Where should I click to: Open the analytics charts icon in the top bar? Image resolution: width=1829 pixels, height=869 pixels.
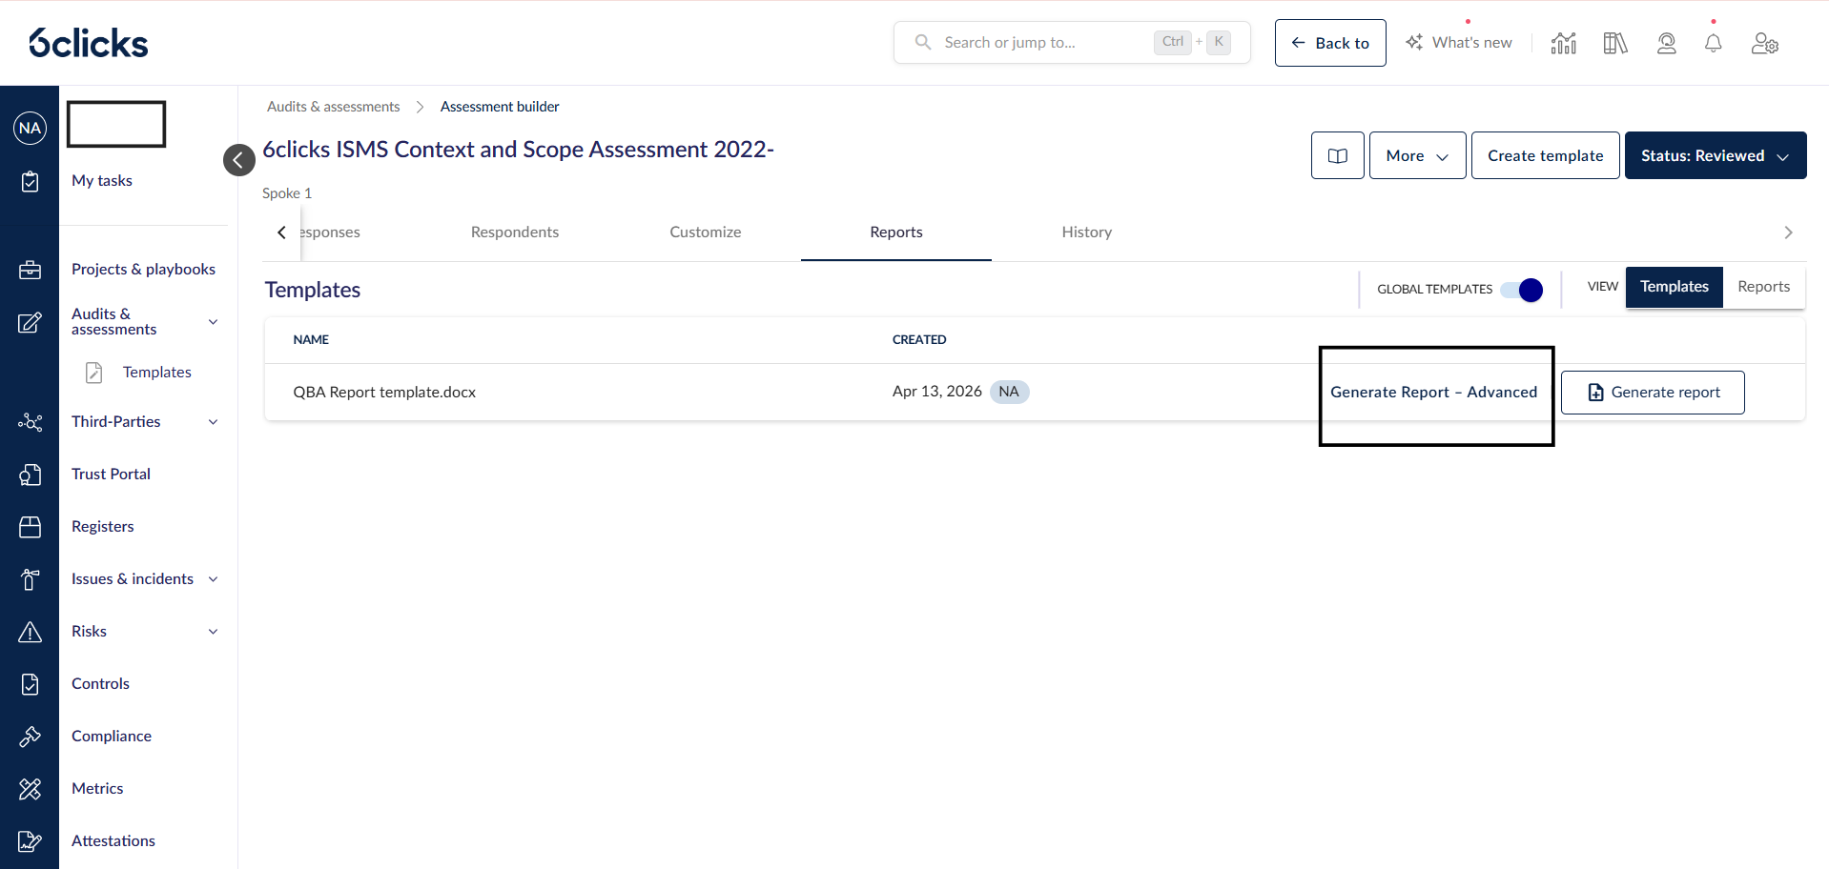point(1564,42)
